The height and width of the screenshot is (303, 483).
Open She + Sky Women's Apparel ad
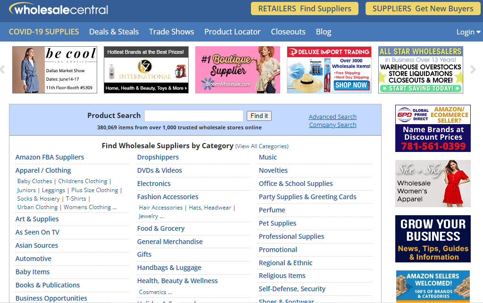point(433,184)
